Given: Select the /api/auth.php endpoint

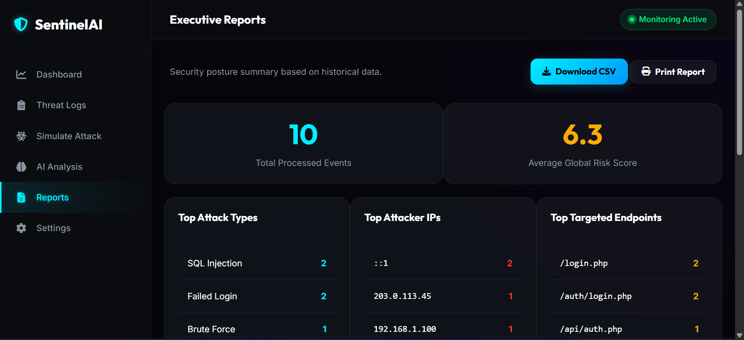Looking at the screenshot, I should coord(629,329).
